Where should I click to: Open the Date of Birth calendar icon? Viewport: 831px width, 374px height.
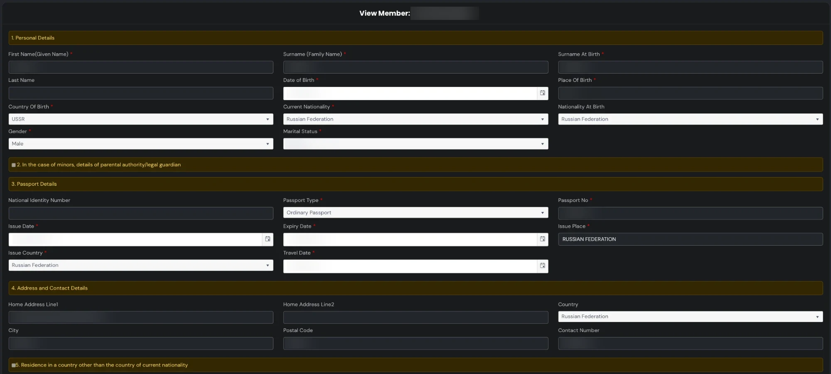(x=542, y=93)
